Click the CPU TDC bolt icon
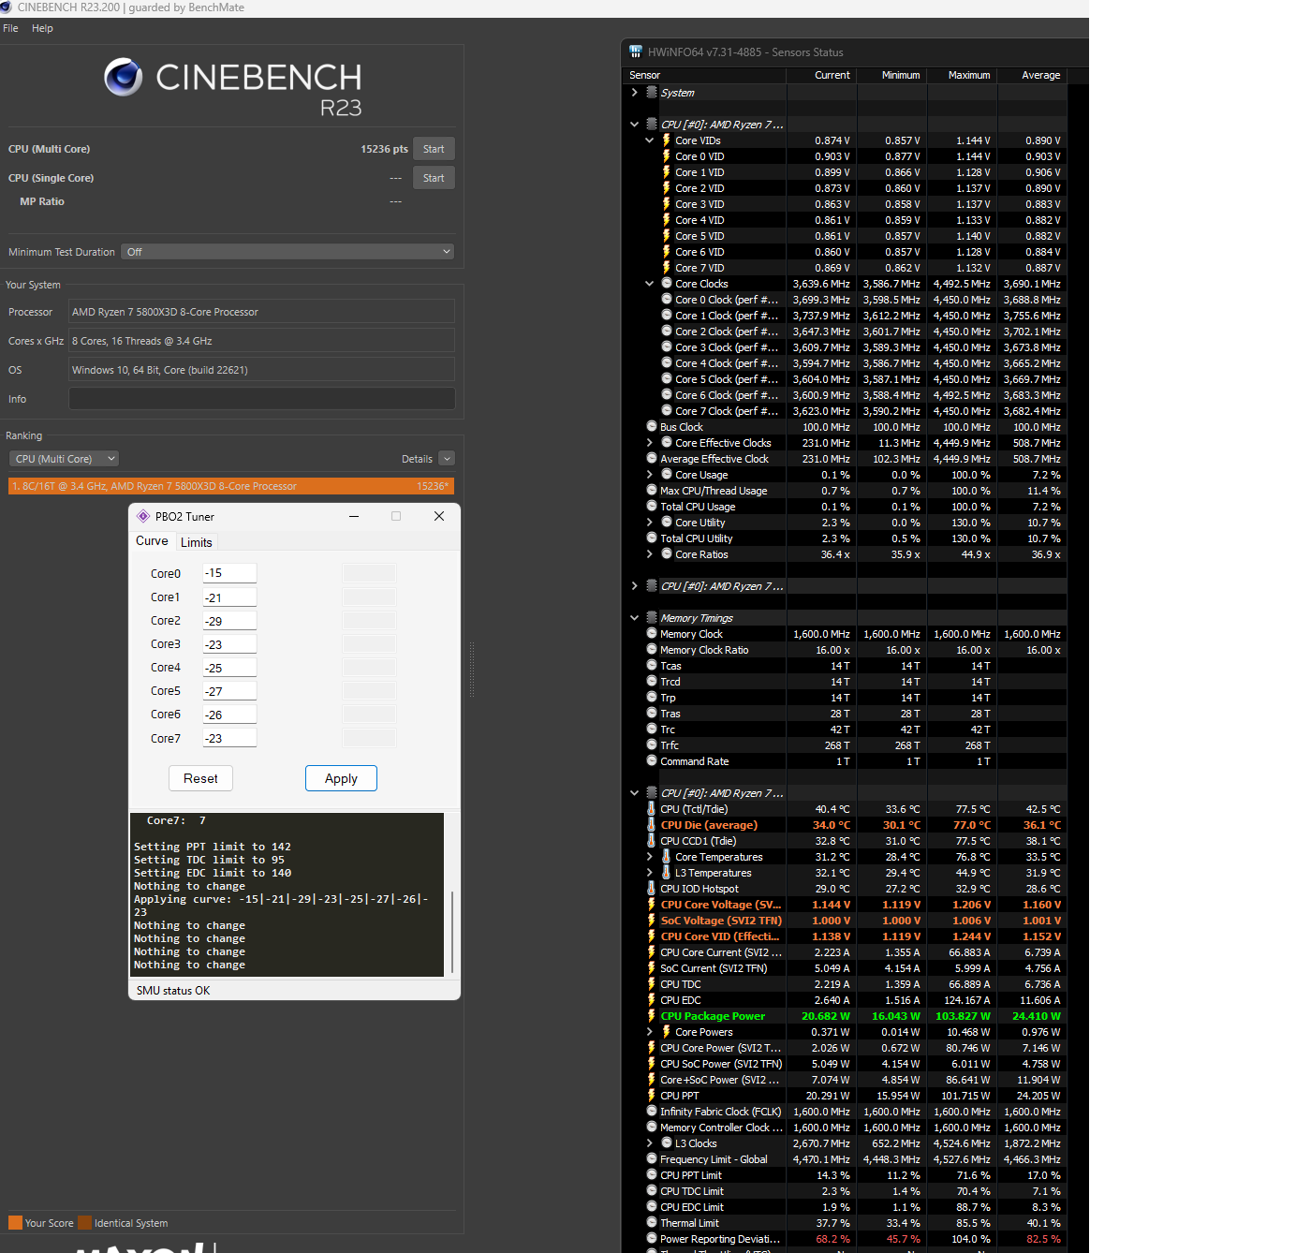This screenshot has width=1296, height=1253. pyautogui.click(x=652, y=983)
